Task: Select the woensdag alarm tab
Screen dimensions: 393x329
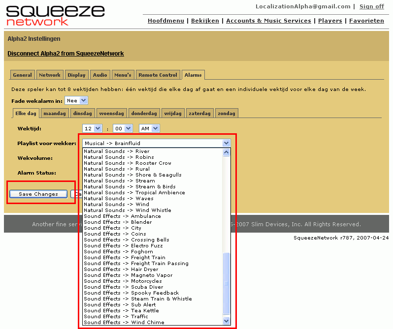Action: 111,114
